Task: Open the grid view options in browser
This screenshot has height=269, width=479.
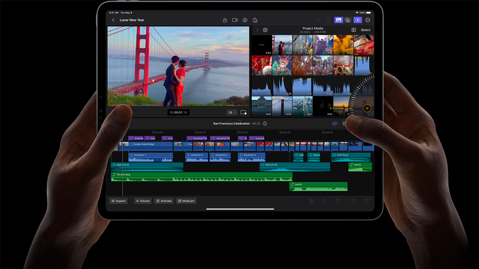Action: 354,30
